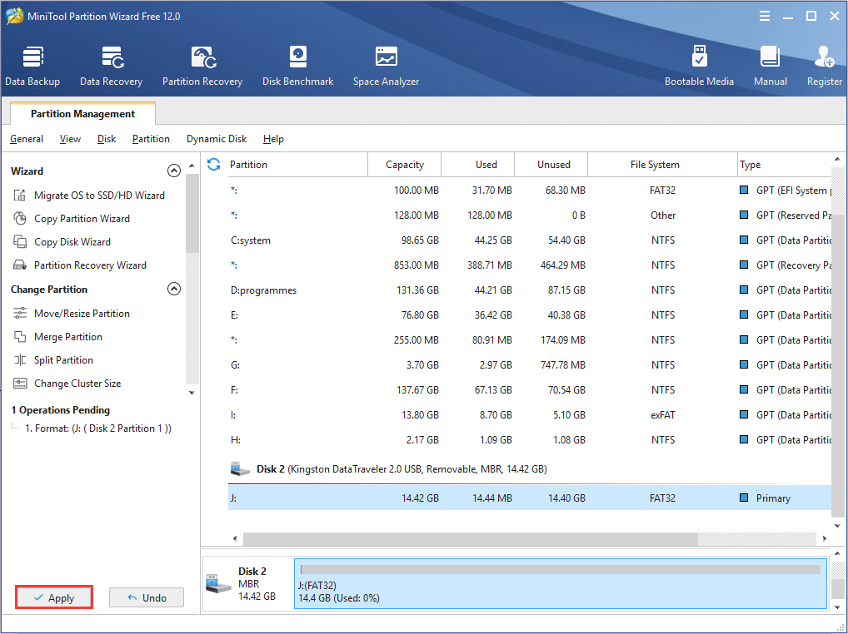Launch Data Recovery from toolbar
The width and height of the screenshot is (848, 634).
(111, 66)
